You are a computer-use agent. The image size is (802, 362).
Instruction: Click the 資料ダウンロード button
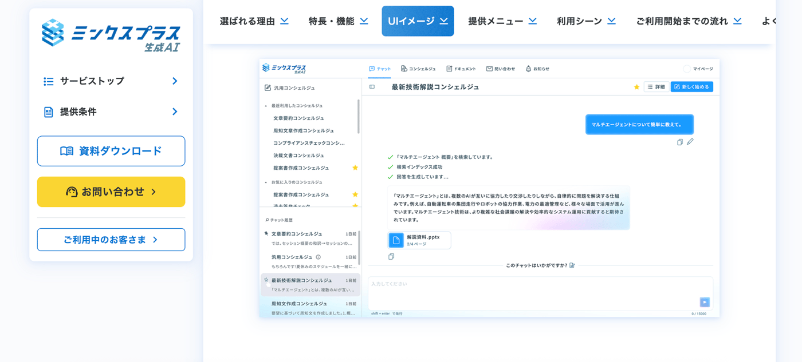(x=111, y=151)
